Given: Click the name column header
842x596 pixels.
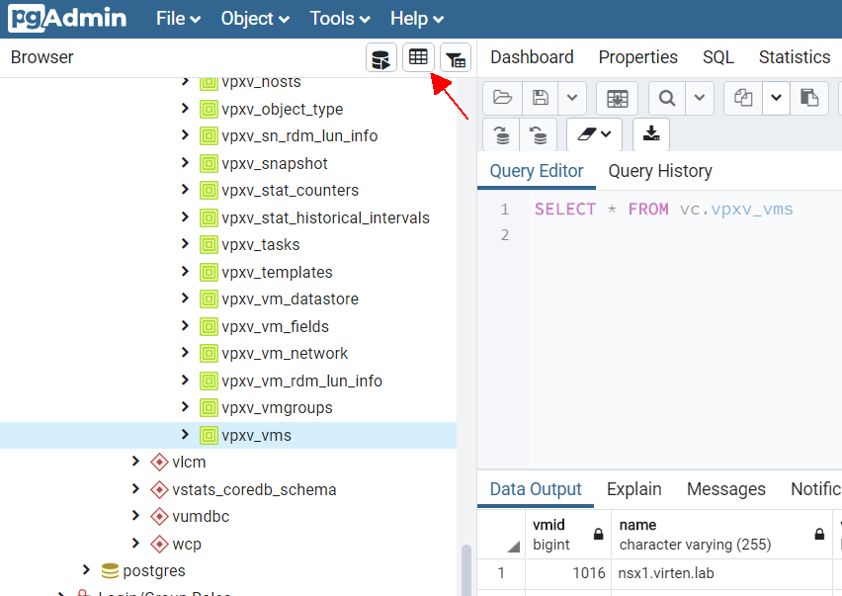Looking at the screenshot, I should click(x=721, y=535).
